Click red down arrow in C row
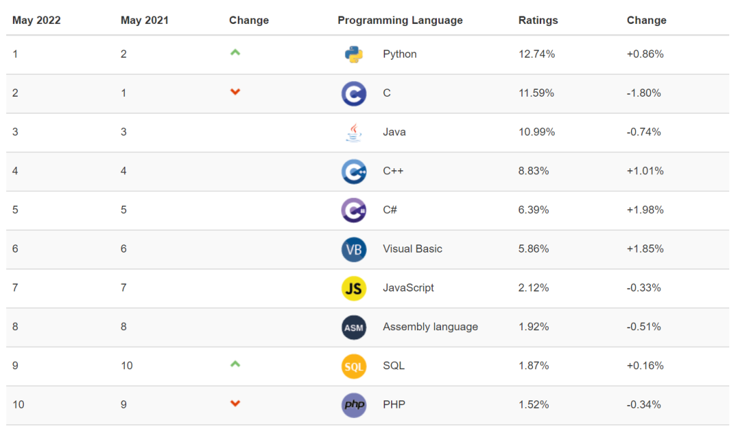The width and height of the screenshot is (736, 429). (235, 92)
